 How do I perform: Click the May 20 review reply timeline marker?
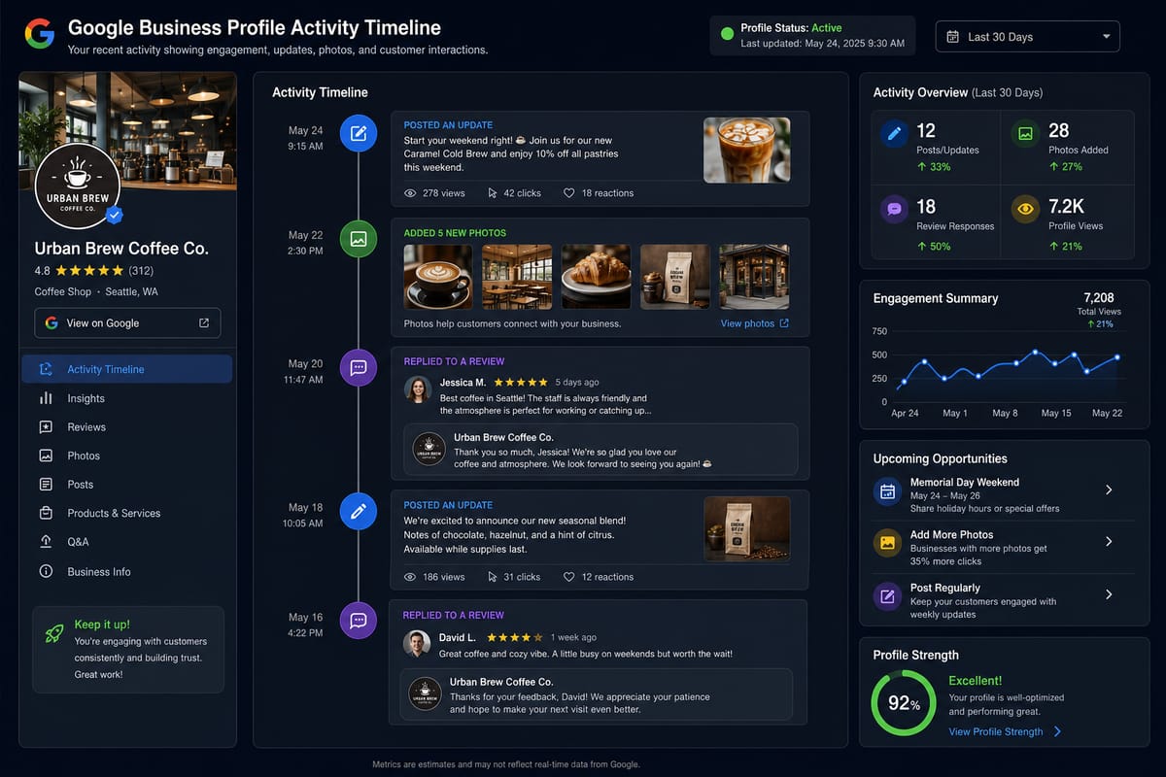(x=359, y=368)
